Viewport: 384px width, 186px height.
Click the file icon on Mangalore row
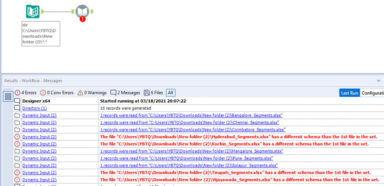17,151
